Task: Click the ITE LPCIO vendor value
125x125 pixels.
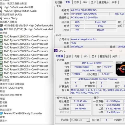Action: 77,30
